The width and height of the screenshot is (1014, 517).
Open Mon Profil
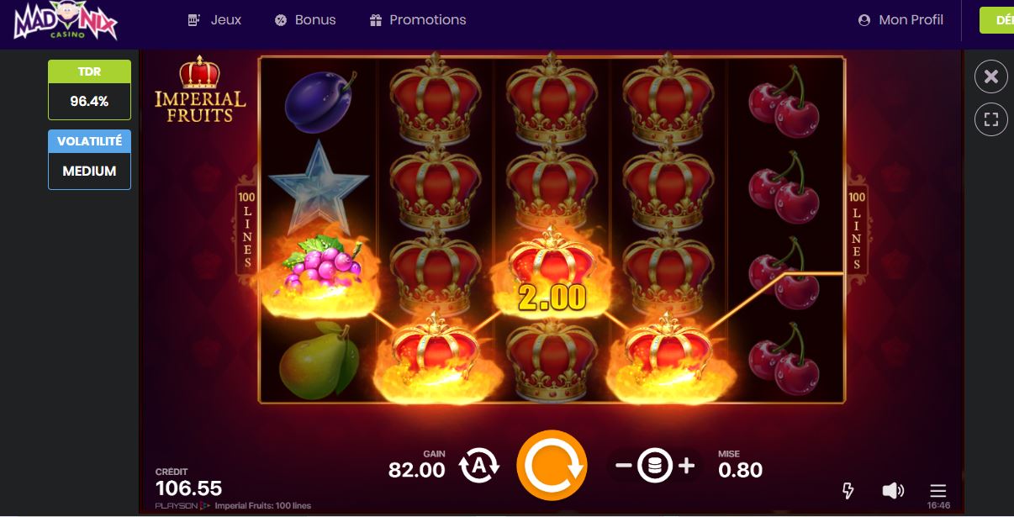click(x=900, y=19)
